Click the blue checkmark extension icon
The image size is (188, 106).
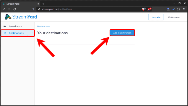click(173, 9)
